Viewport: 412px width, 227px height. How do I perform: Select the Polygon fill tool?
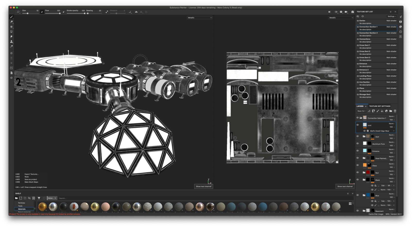click(x=11, y=32)
